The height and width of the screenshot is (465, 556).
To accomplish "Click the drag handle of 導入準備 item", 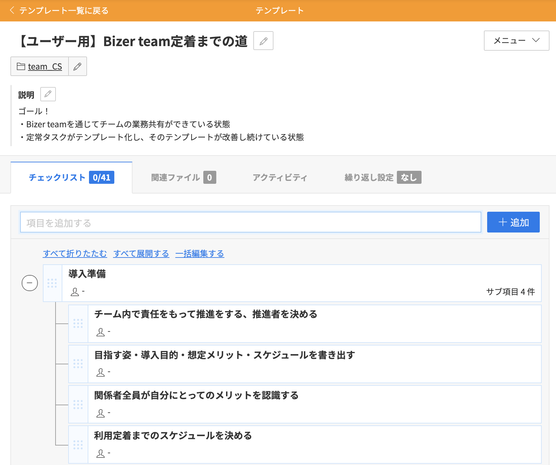I will (52, 283).
